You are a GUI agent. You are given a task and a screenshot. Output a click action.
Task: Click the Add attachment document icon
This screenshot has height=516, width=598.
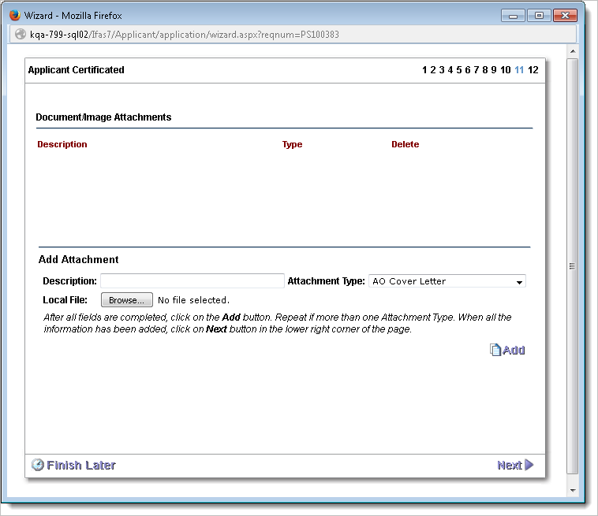[495, 351]
